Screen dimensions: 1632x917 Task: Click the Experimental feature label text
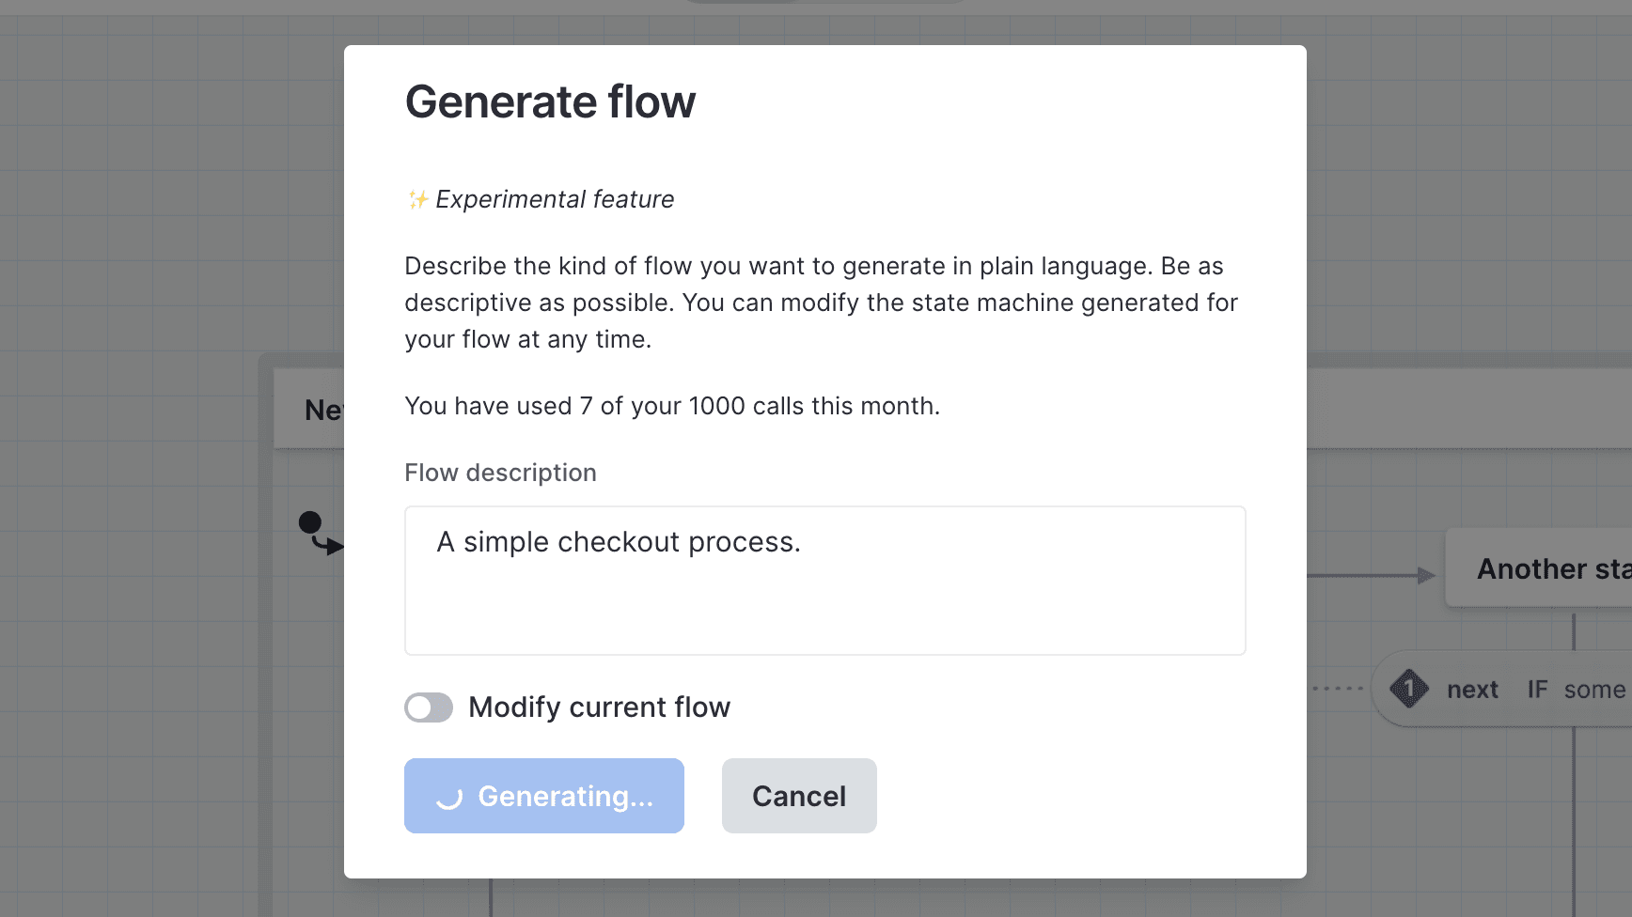coord(555,198)
